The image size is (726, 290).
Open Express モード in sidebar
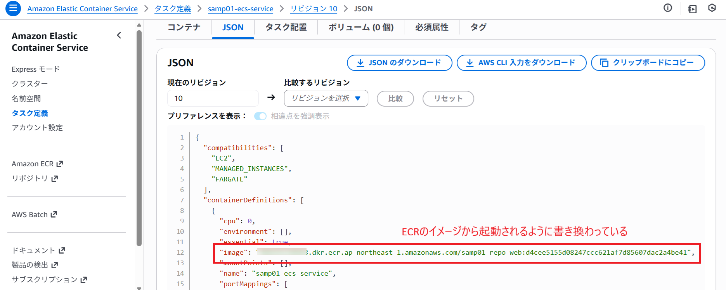pyautogui.click(x=36, y=69)
